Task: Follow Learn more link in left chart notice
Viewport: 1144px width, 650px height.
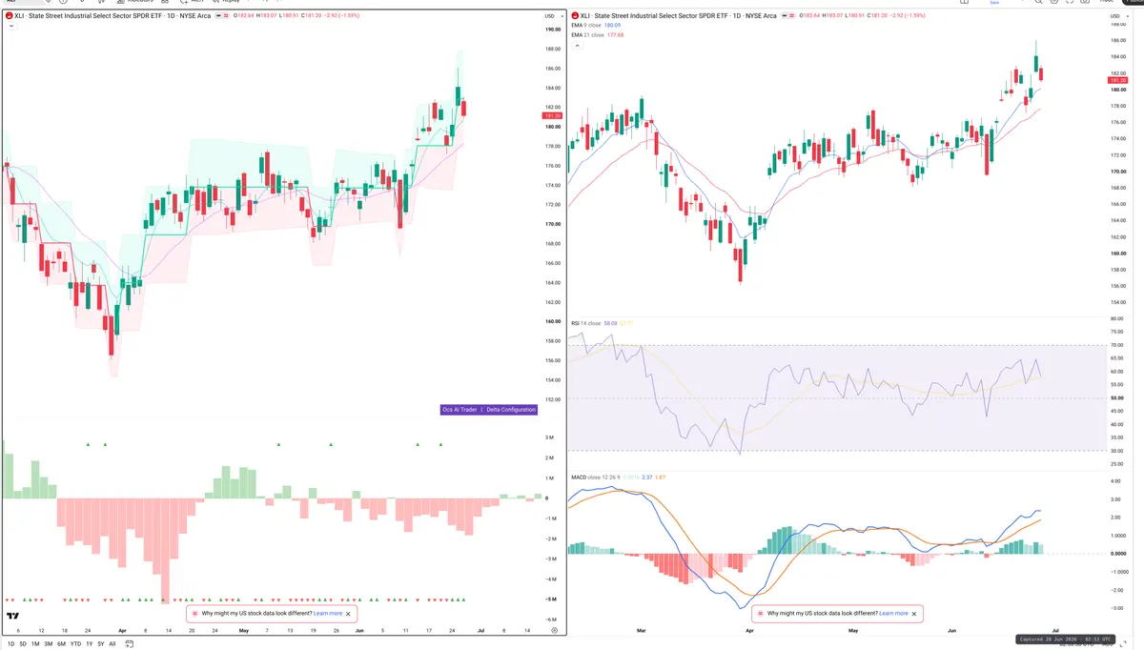Action: tap(328, 614)
